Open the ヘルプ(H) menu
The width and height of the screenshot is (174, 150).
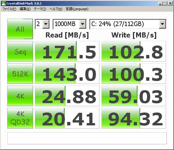pyautogui.click(x=56, y=9)
